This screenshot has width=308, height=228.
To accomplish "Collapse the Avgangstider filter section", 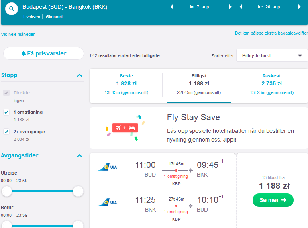I will click(x=80, y=156).
